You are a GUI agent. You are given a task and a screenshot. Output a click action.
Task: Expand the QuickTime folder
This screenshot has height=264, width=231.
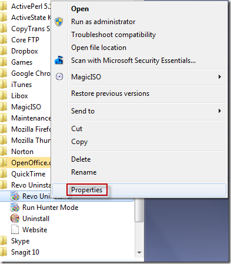[28, 174]
